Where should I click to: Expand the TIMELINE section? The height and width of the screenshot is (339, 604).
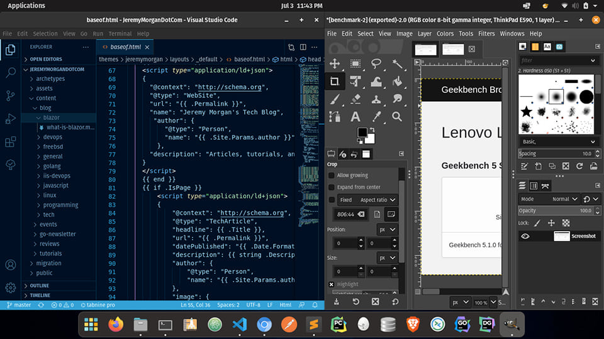tap(40, 296)
